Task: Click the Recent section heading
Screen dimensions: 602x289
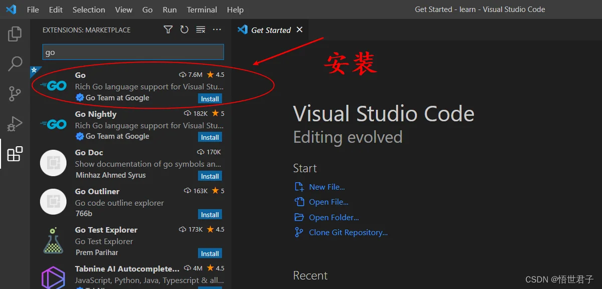Action: tap(310, 275)
